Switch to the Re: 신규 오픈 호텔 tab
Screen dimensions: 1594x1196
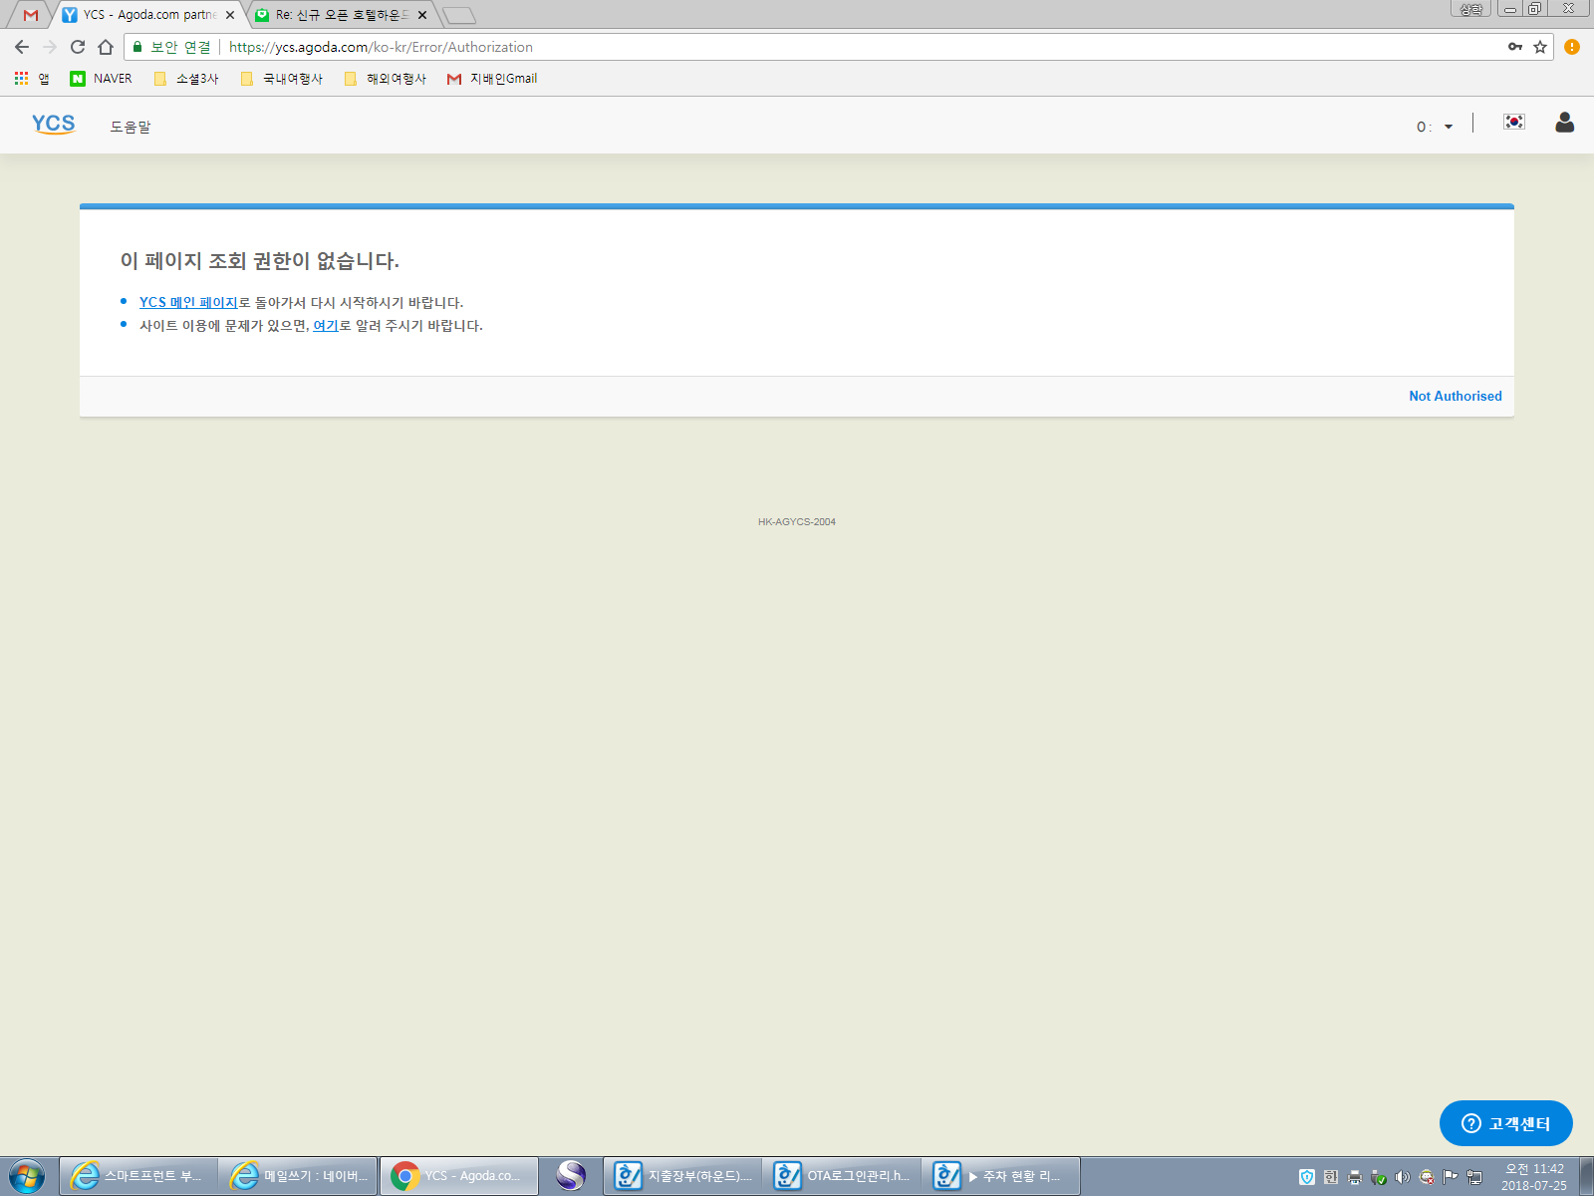[339, 15]
